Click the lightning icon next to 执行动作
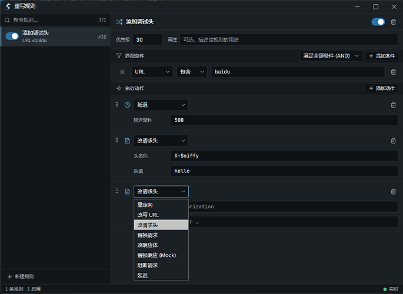403x294 pixels. tap(119, 88)
